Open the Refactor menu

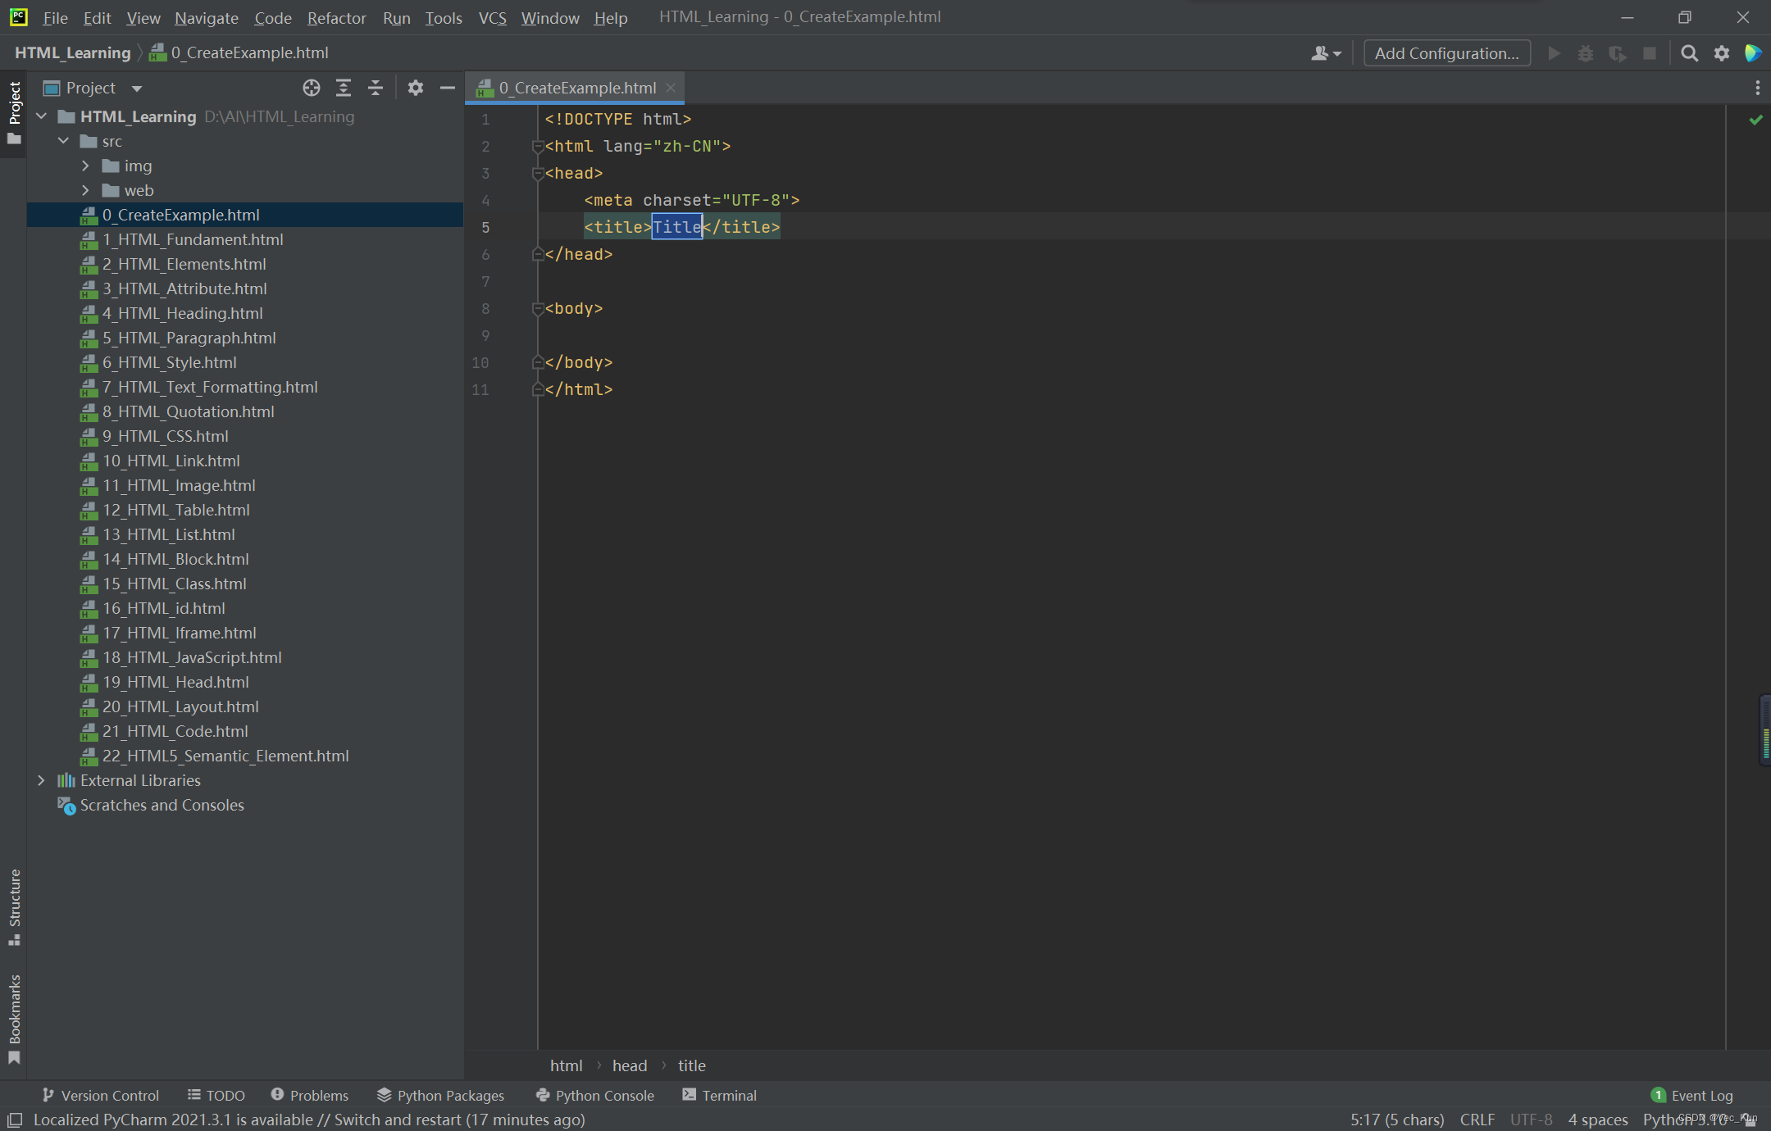tap(336, 17)
